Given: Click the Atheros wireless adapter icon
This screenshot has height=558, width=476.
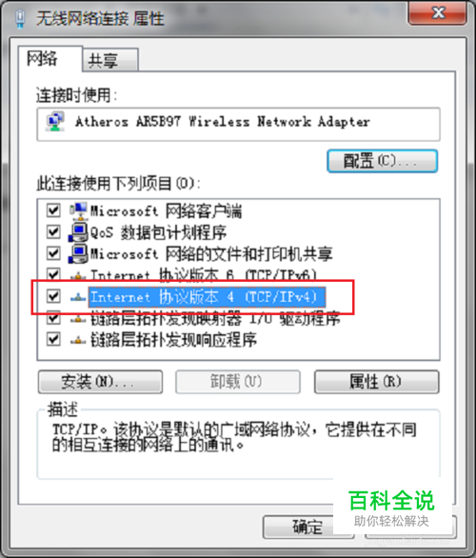Looking at the screenshot, I should (55, 121).
